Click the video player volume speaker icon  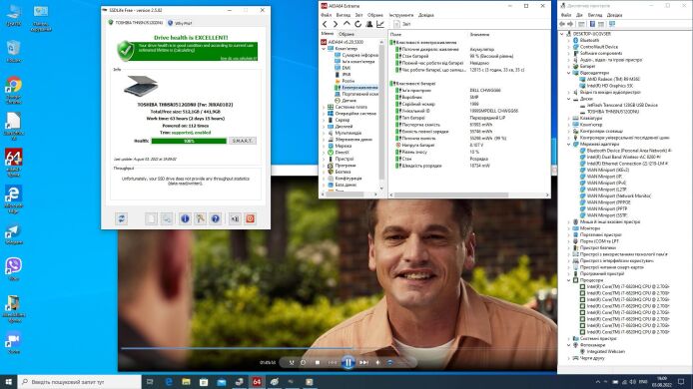point(377,362)
